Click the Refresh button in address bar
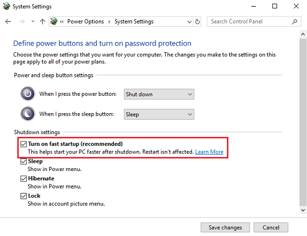Viewport: 307px width, 236px height. click(198, 22)
